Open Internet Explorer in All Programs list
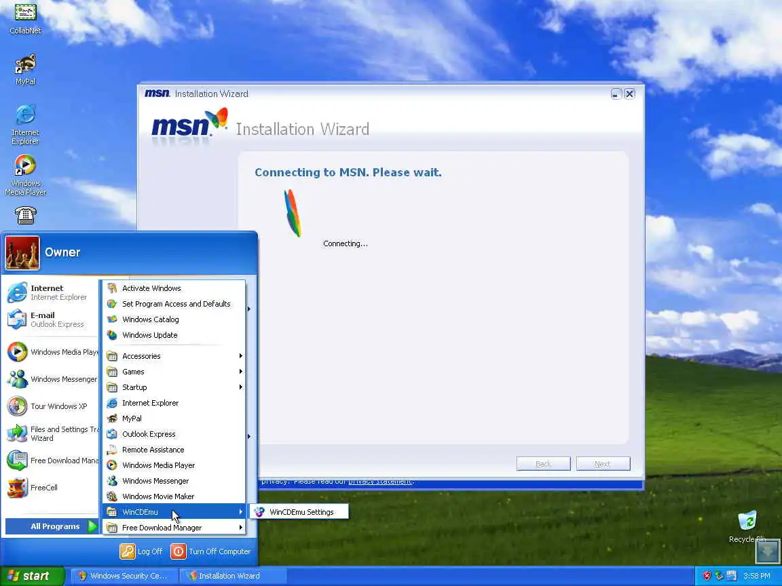The width and height of the screenshot is (782, 586). click(174, 403)
